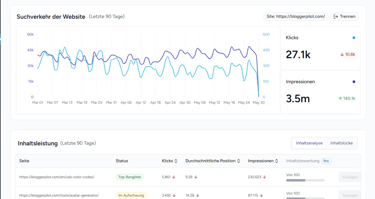The width and height of the screenshot is (375, 199).
Task: Click Anzeigen button in usb-color-codes row
Action: click(350, 177)
